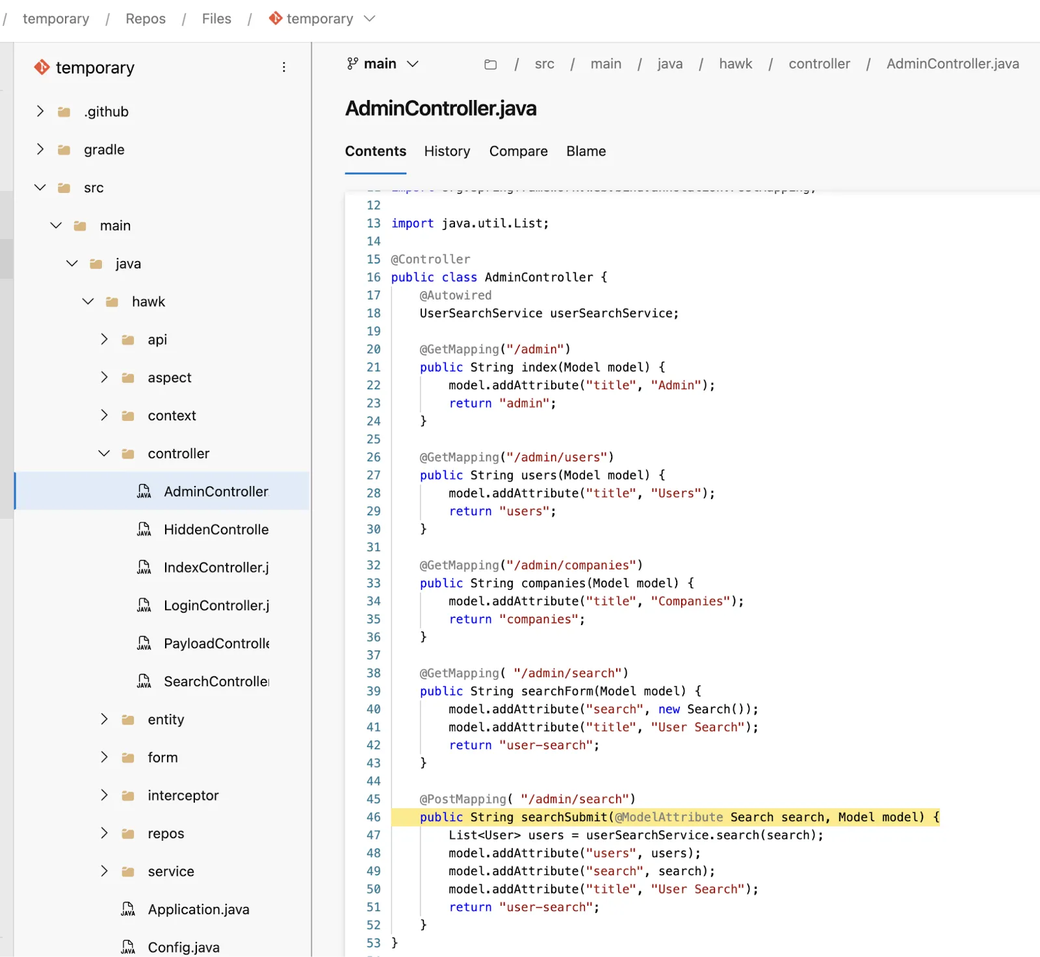This screenshot has width=1040, height=957.
Task: Expand the interceptor folder chevron
Action: [x=104, y=795]
